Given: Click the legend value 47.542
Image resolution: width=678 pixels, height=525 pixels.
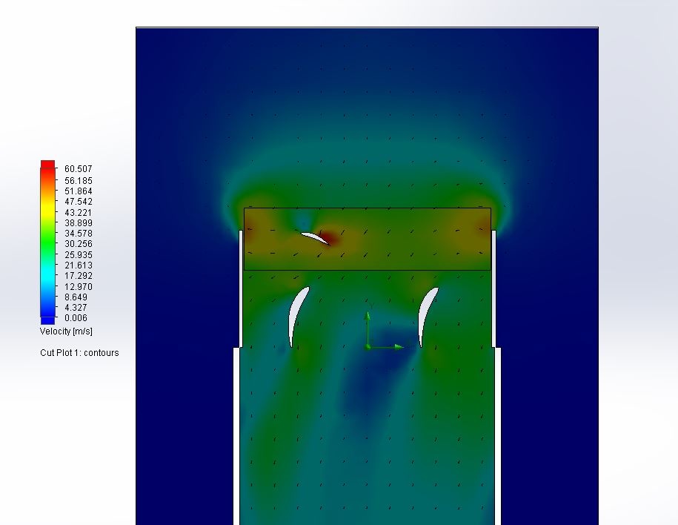Looking at the screenshot, I should click(x=79, y=201).
